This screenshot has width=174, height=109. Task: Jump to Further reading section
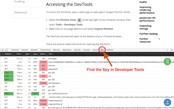tap(148, 34)
